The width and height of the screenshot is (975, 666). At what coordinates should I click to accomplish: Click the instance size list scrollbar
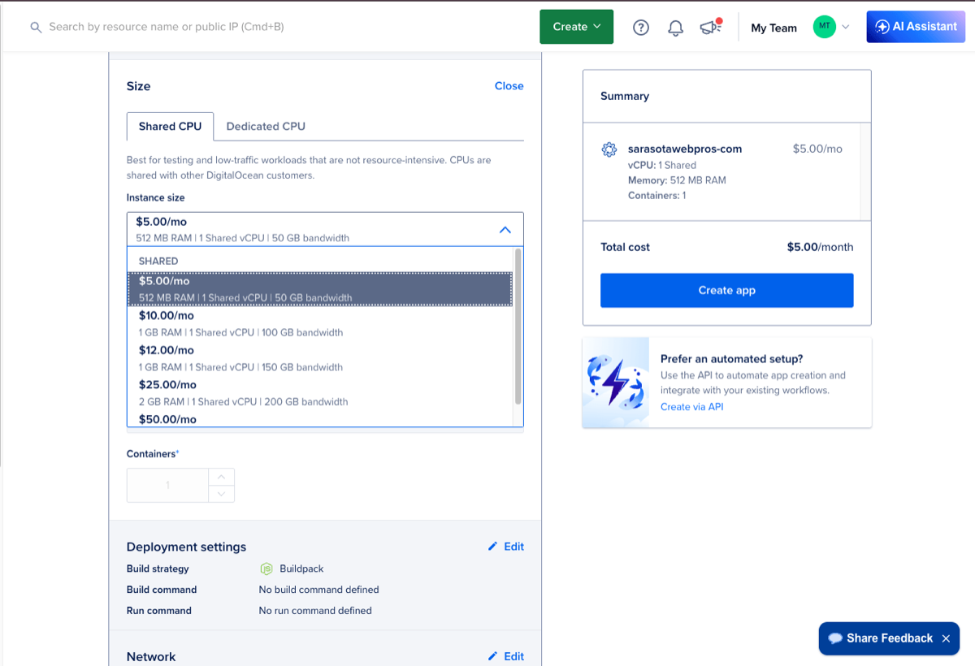pos(518,327)
